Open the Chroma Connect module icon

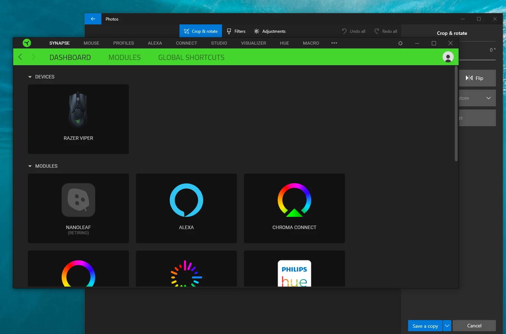click(294, 200)
